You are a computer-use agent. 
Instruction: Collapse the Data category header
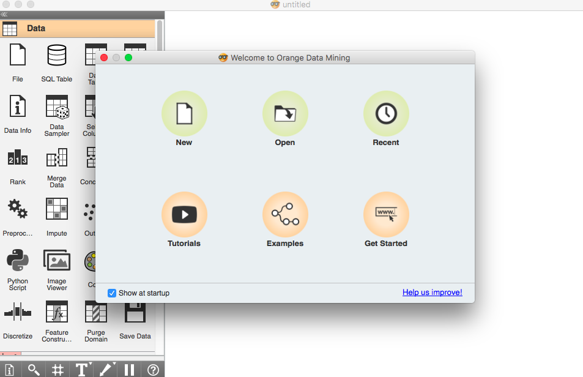77,29
